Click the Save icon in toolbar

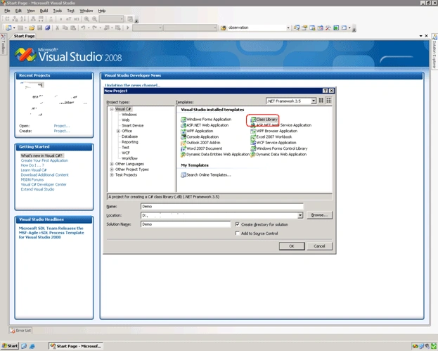[x=39, y=27]
